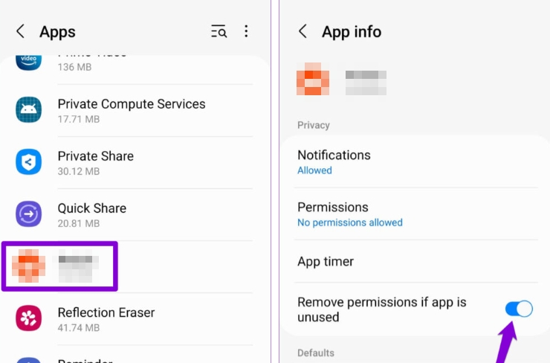Tap the Apps screen title

pyautogui.click(x=57, y=32)
